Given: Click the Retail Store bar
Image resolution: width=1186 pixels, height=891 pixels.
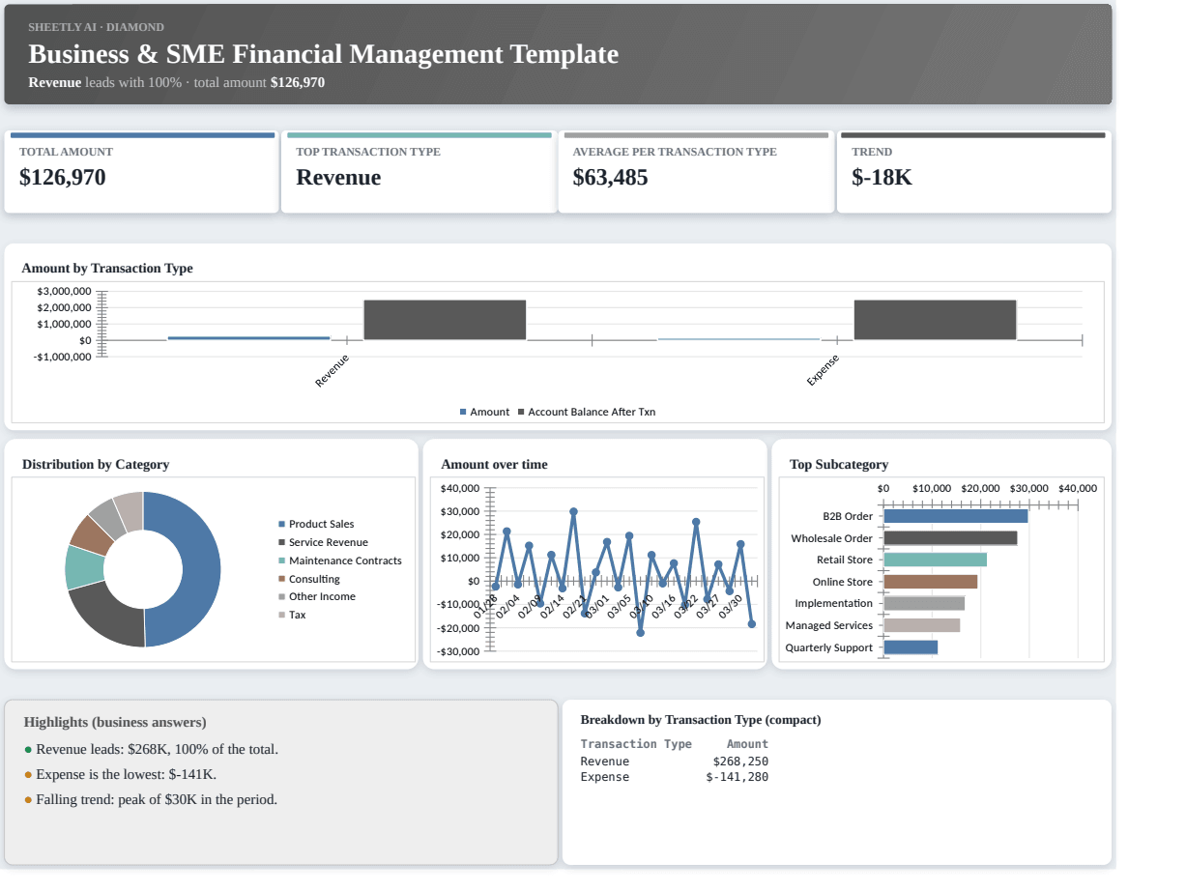Looking at the screenshot, I should coord(936,560).
